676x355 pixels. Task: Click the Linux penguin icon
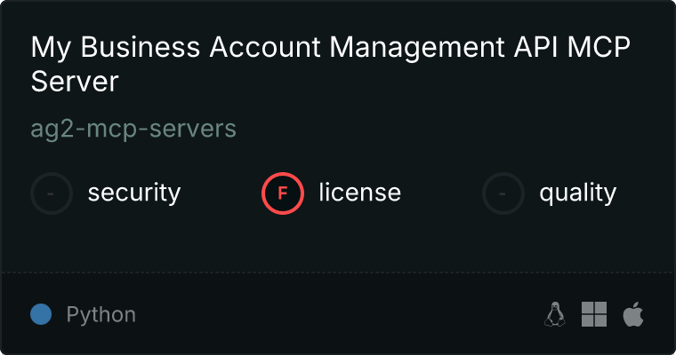[555, 314]
